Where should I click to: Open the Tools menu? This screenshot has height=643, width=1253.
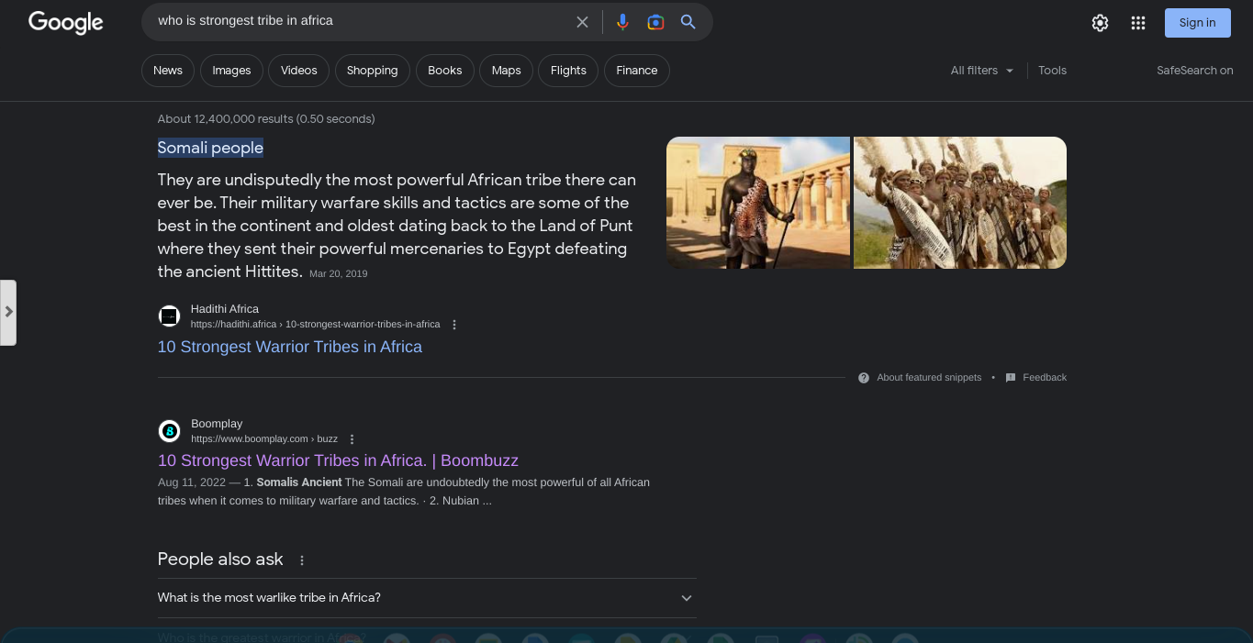[x=1052, y=71]
